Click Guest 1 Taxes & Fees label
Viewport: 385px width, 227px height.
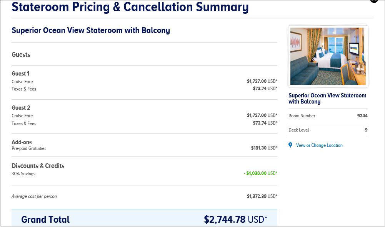24,89
